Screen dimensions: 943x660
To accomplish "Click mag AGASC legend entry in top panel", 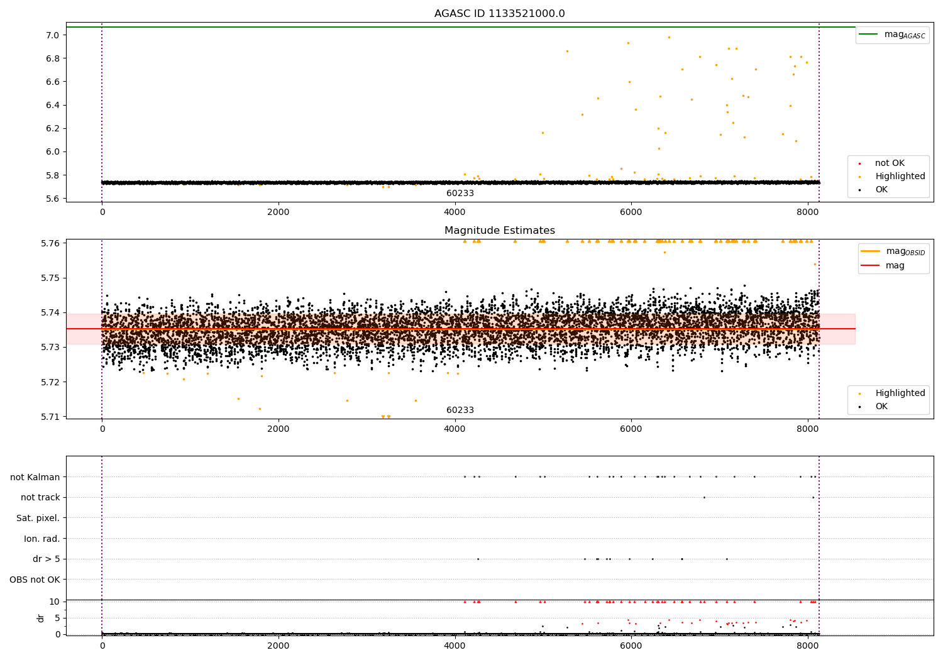I will pyautogui.click(x=905, y=35).
